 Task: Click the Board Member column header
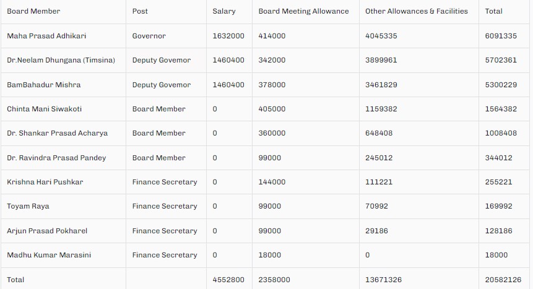[33, 11]
